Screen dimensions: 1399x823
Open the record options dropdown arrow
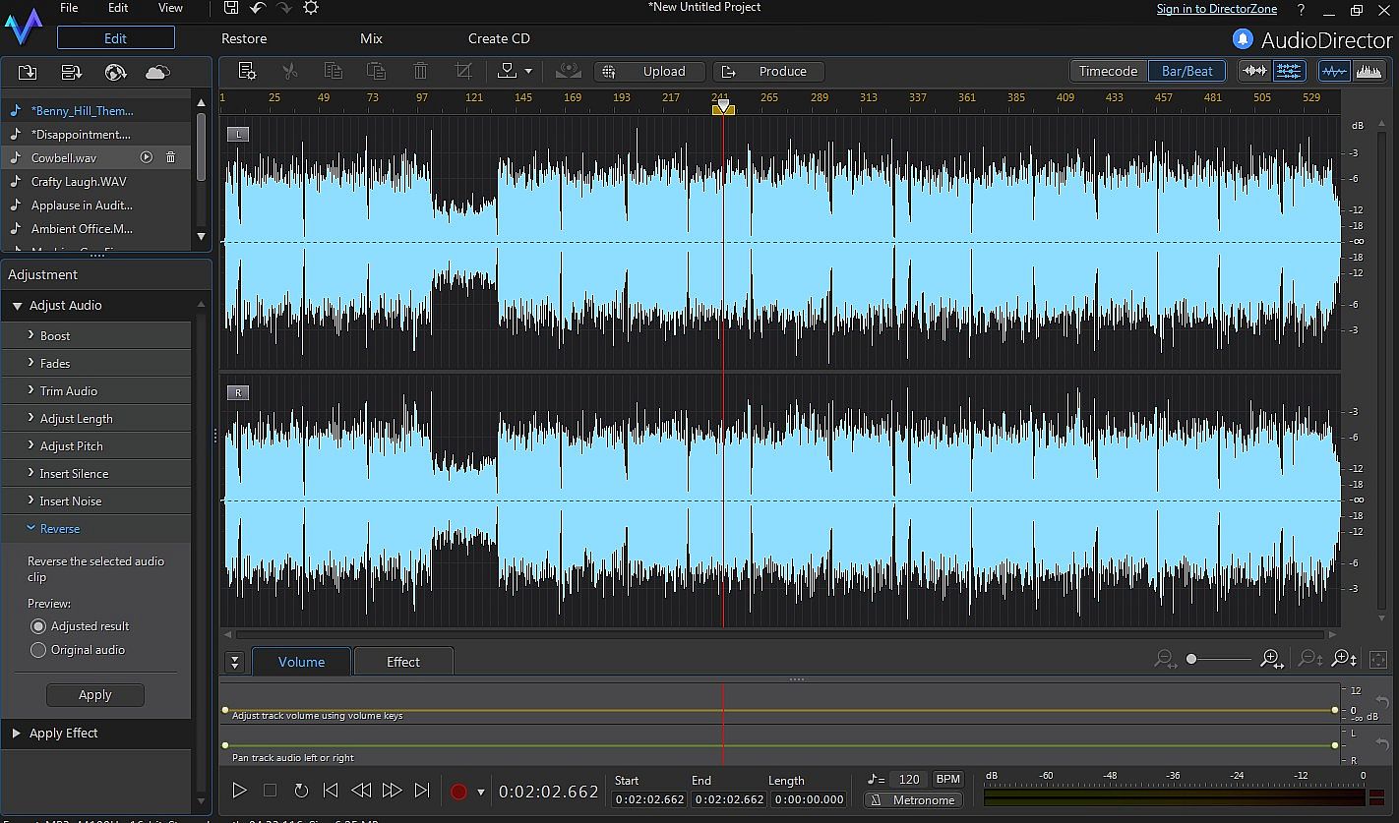coord(480,792)
